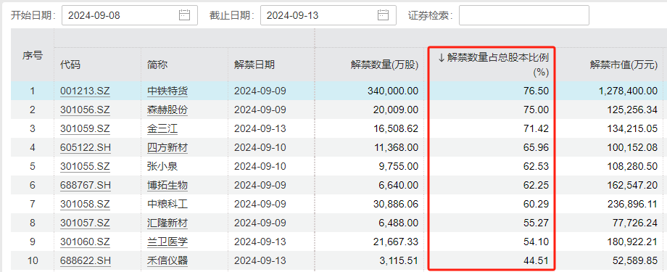The height and width of the screenshot is (272, 667).
Task: Open the end date calendar picker icon
Action: tap(383, 15)
